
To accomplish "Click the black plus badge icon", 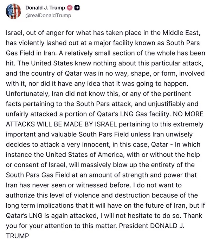I will tap(77, 8).
